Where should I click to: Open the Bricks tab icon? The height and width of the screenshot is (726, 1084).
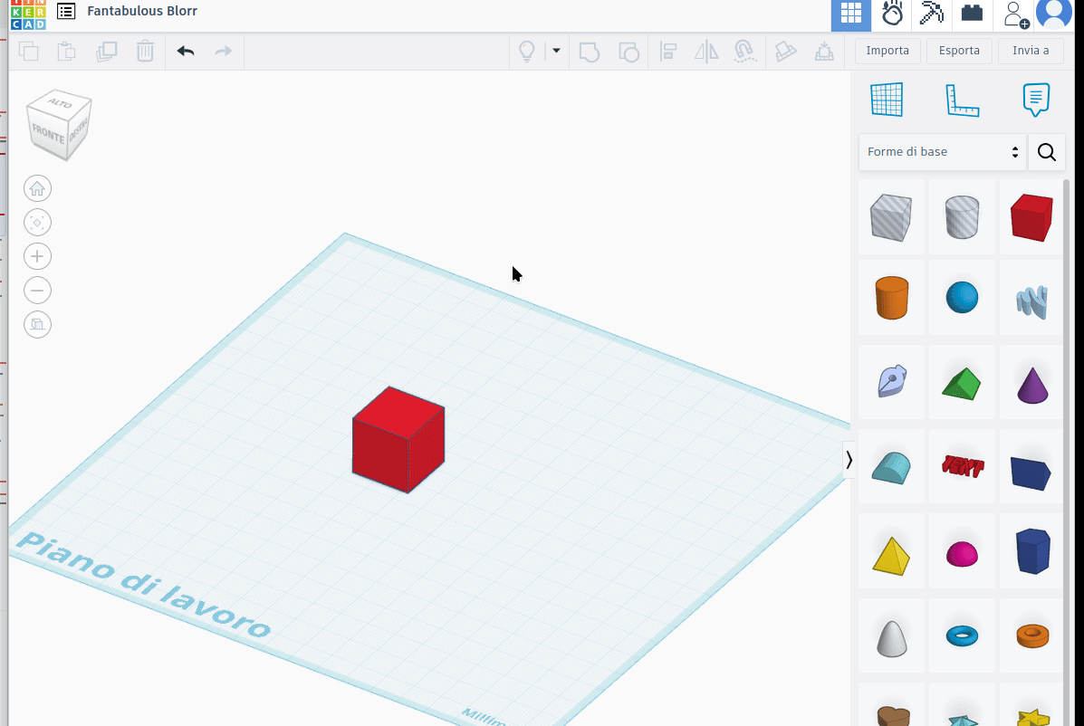click(x=972, y=14)
